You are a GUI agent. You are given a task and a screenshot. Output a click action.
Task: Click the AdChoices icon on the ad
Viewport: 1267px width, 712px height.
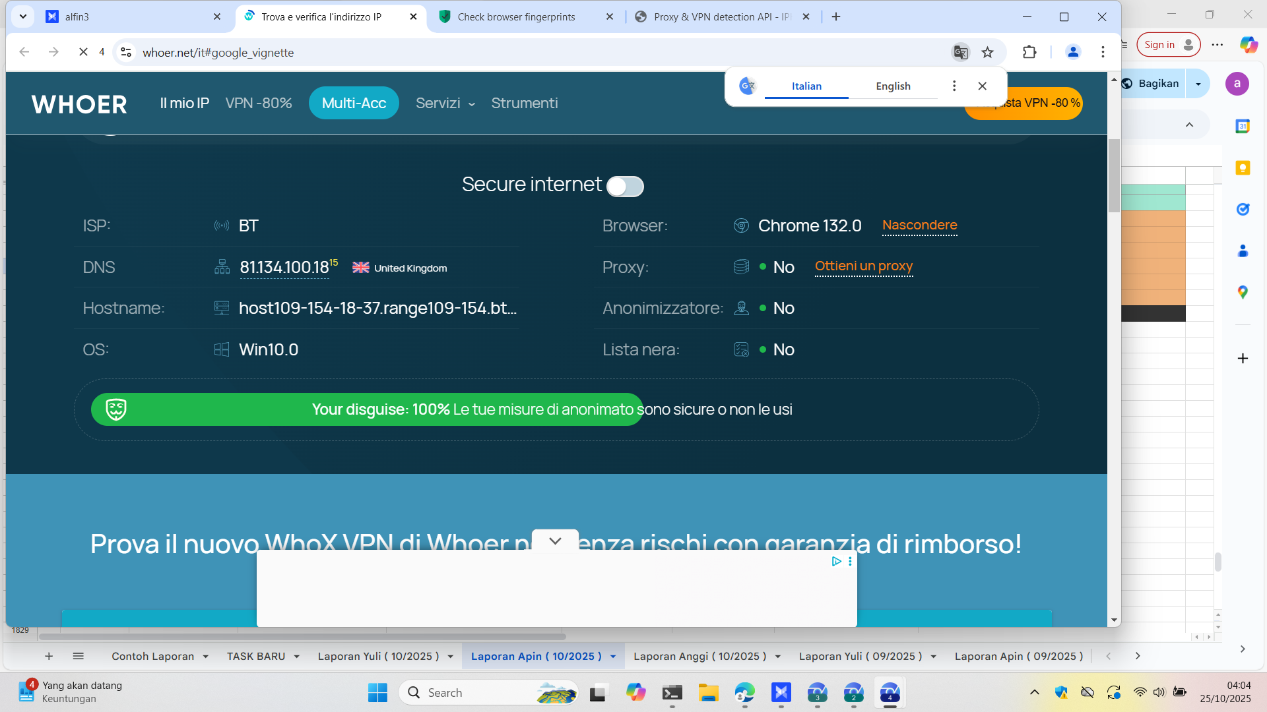[x=836, y=561]
